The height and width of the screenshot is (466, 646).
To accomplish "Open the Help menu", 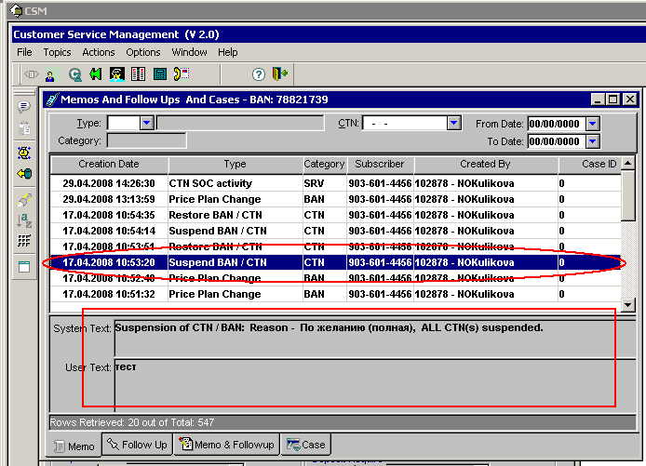I will tap(228, 52).
